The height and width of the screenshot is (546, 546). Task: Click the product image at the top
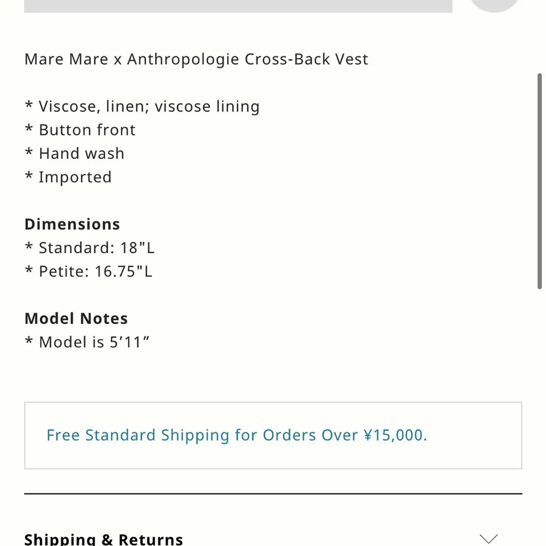click(238, 4)
